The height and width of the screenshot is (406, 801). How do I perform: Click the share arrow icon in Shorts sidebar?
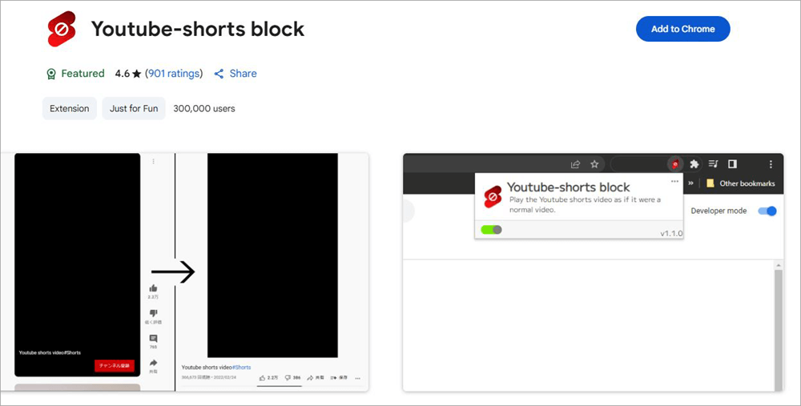point(153,363)
